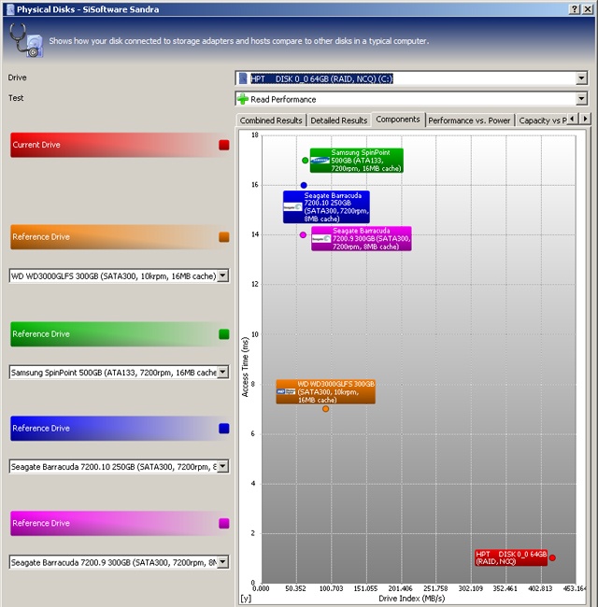598x607 pixels.
Task: Click the HPT DISK 0_0 64GB chart label
Action: tap(511, 558)
